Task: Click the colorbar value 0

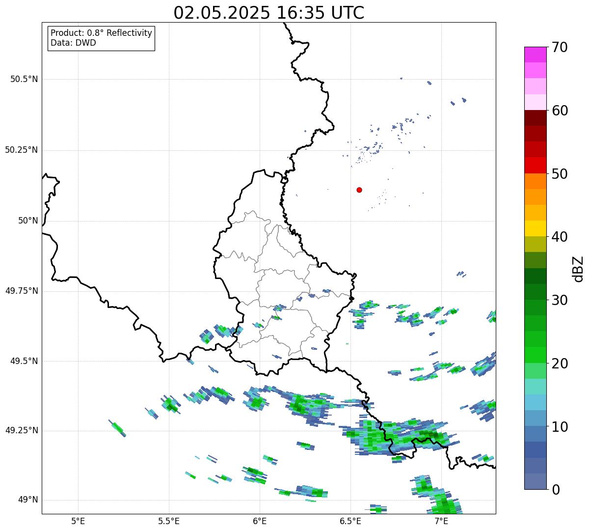Action: (x=556, y=490)
